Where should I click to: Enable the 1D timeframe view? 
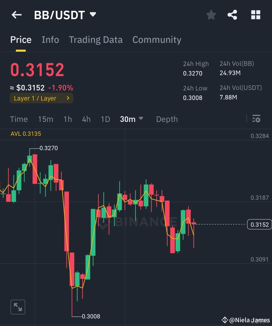coord(105,119)
